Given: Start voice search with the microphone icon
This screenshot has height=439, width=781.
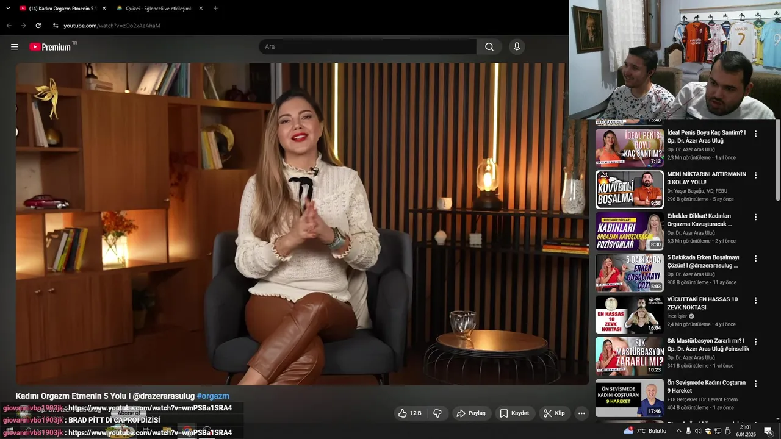Looking at the screenshot, I should tap(517, 47).
